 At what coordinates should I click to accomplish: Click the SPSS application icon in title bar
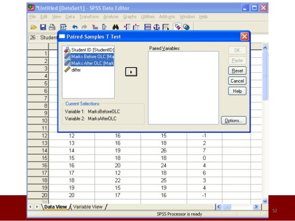(31, 8)
